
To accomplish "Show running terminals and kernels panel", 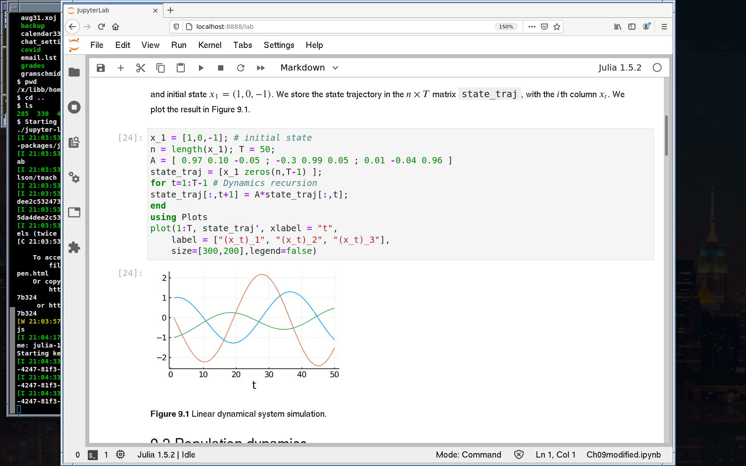I will pos(74,107).
